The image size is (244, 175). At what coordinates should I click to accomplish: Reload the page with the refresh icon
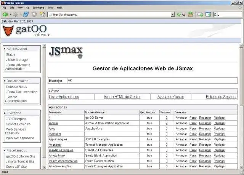coord(26,14)
